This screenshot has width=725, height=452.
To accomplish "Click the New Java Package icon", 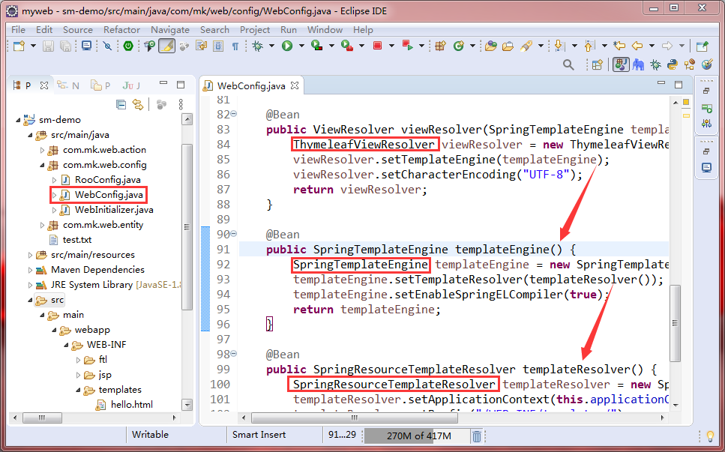I will pos(440,46).
